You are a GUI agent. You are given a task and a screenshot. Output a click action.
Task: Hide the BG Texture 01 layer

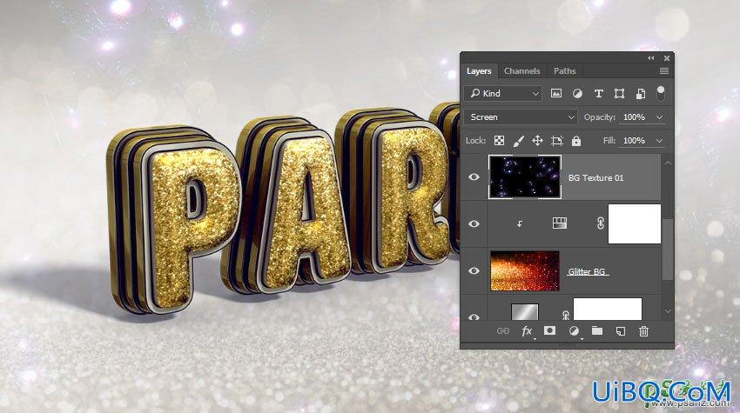(x=474, y=177)
